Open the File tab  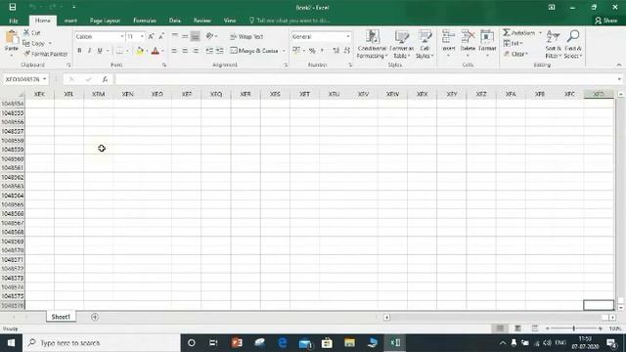click(14, 21)
